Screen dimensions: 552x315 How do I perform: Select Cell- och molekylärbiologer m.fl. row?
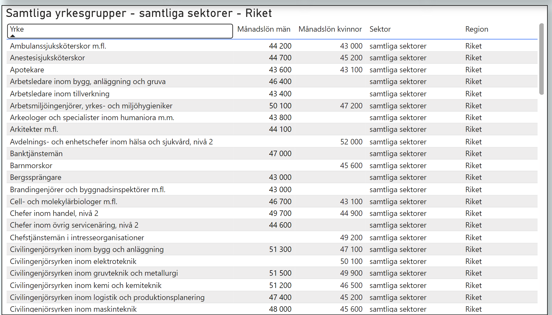[64, 202]
